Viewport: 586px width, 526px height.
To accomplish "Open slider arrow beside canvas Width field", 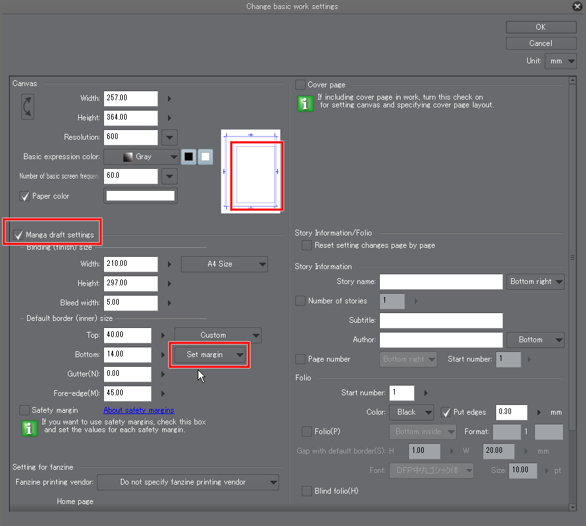I will click(169, 98).
